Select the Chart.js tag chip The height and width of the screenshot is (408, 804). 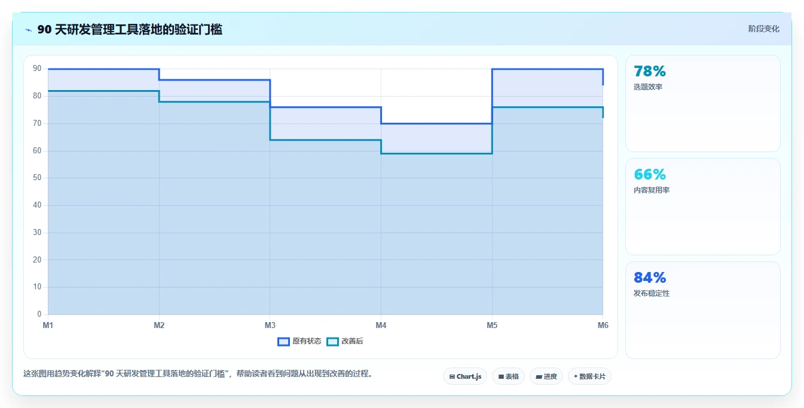tap(465, 376)
